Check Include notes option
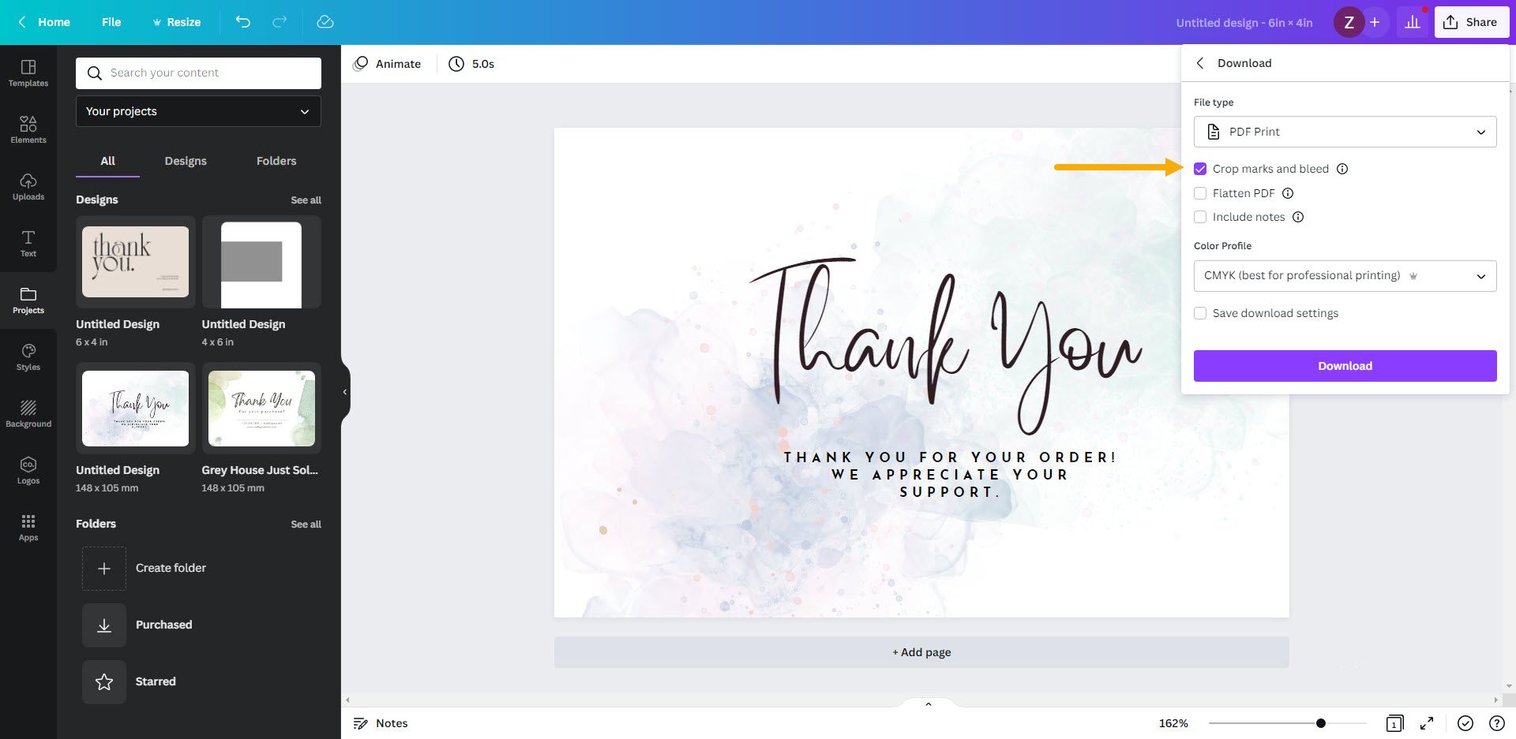Image resolution: width=1516 pixels, height=739 pixels. tap(1200, 217)
